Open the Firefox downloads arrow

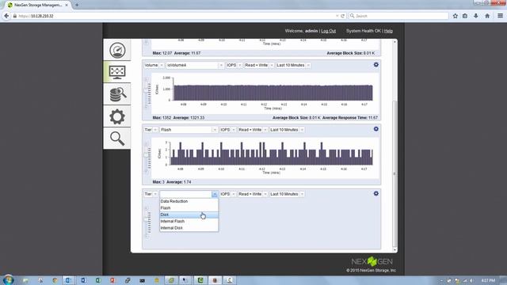[476, 16]
